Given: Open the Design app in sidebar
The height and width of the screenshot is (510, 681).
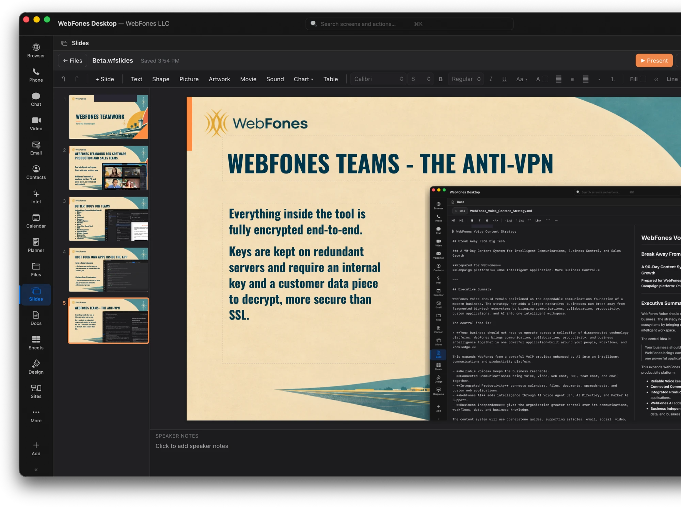Looking at the screenshot, I should click(x=36, y=367).
